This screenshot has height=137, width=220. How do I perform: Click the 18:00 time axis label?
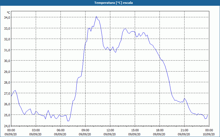160,130
